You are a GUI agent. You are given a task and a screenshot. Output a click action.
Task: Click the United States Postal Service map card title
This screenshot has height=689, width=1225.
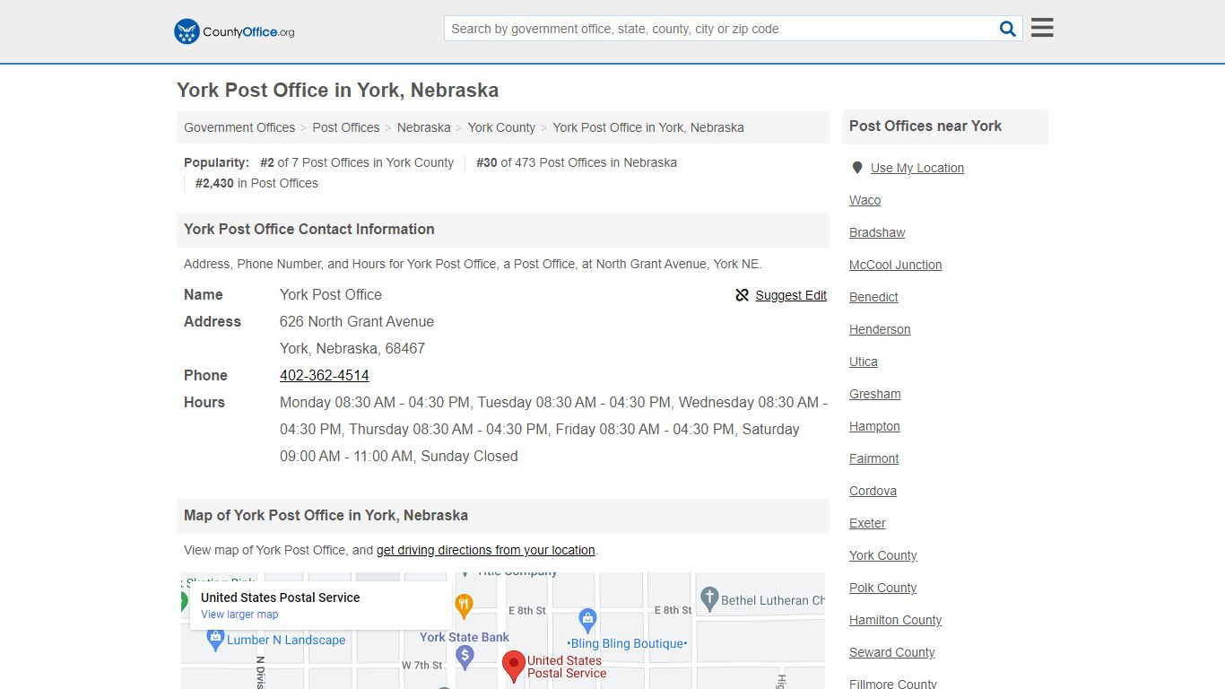280,597
